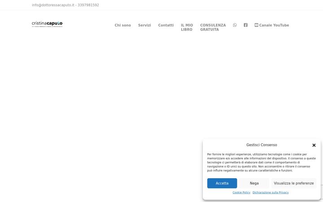Image resolution: width=323 pixels, height=202 pixels.
Task: Click Visualizza le preferenze button
Action: tap(294, 183)
